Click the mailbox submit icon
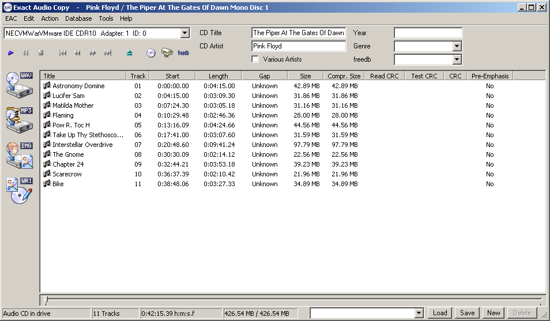The width and height of the screenshot is (550, 321). 167,52
